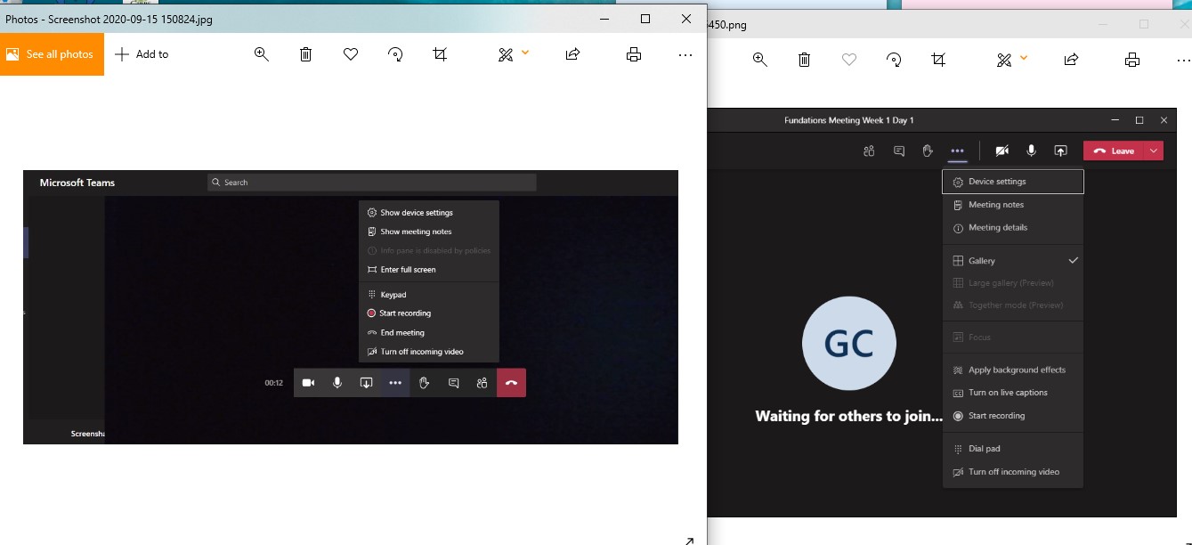
Task: Share the photo from the back Photos window
Action: [x=1072, y=60]
